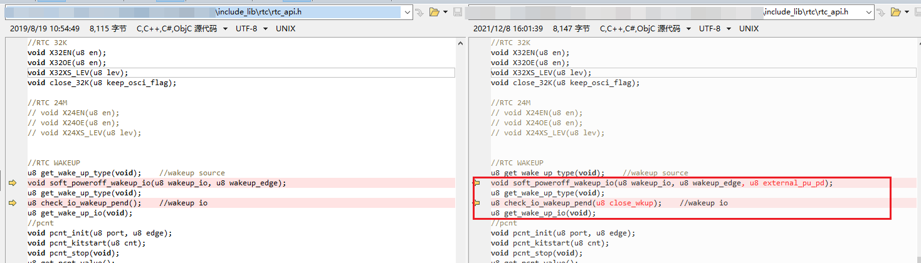Image resolution: width=921 pixels, height=263 pixels.
Task: Open left browse-folder dropdown arrow
Action: 445,12
